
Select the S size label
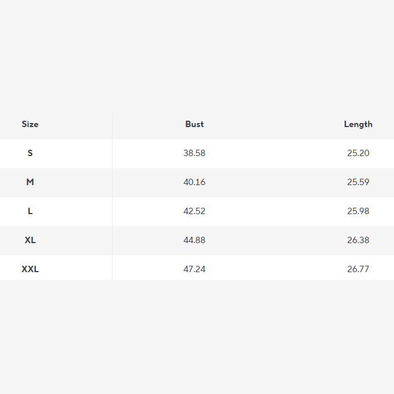pyautogui.click(x=30, y=153)
